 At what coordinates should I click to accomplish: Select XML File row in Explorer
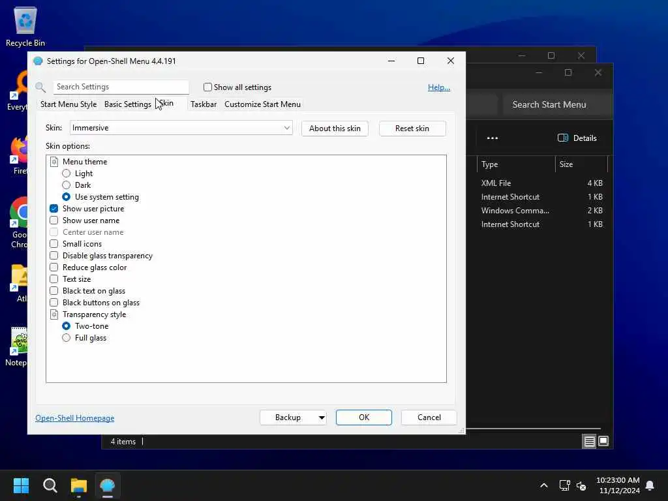pyautogui.click(x=540, y=183)
